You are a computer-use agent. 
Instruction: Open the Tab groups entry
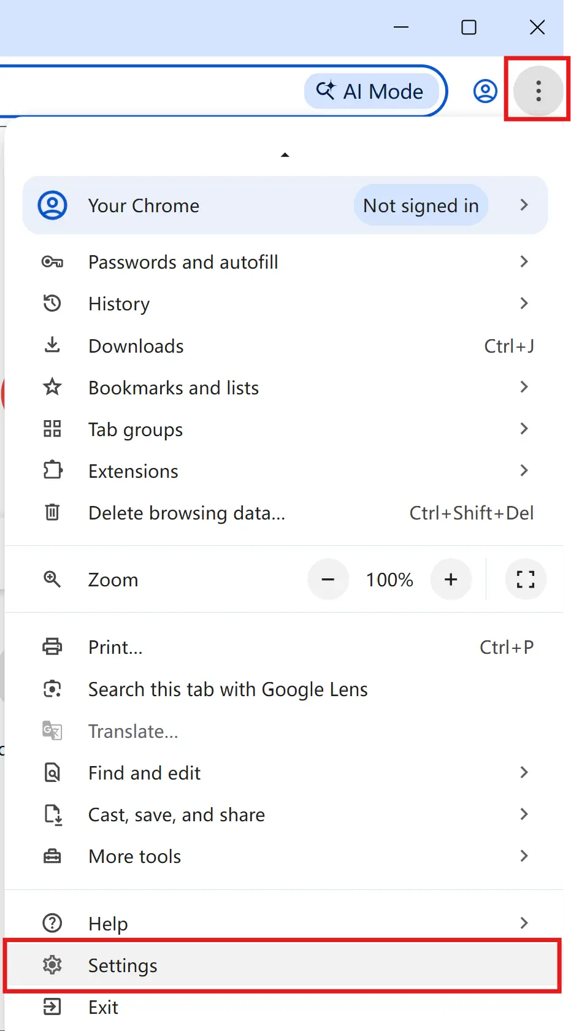(285, 429)
